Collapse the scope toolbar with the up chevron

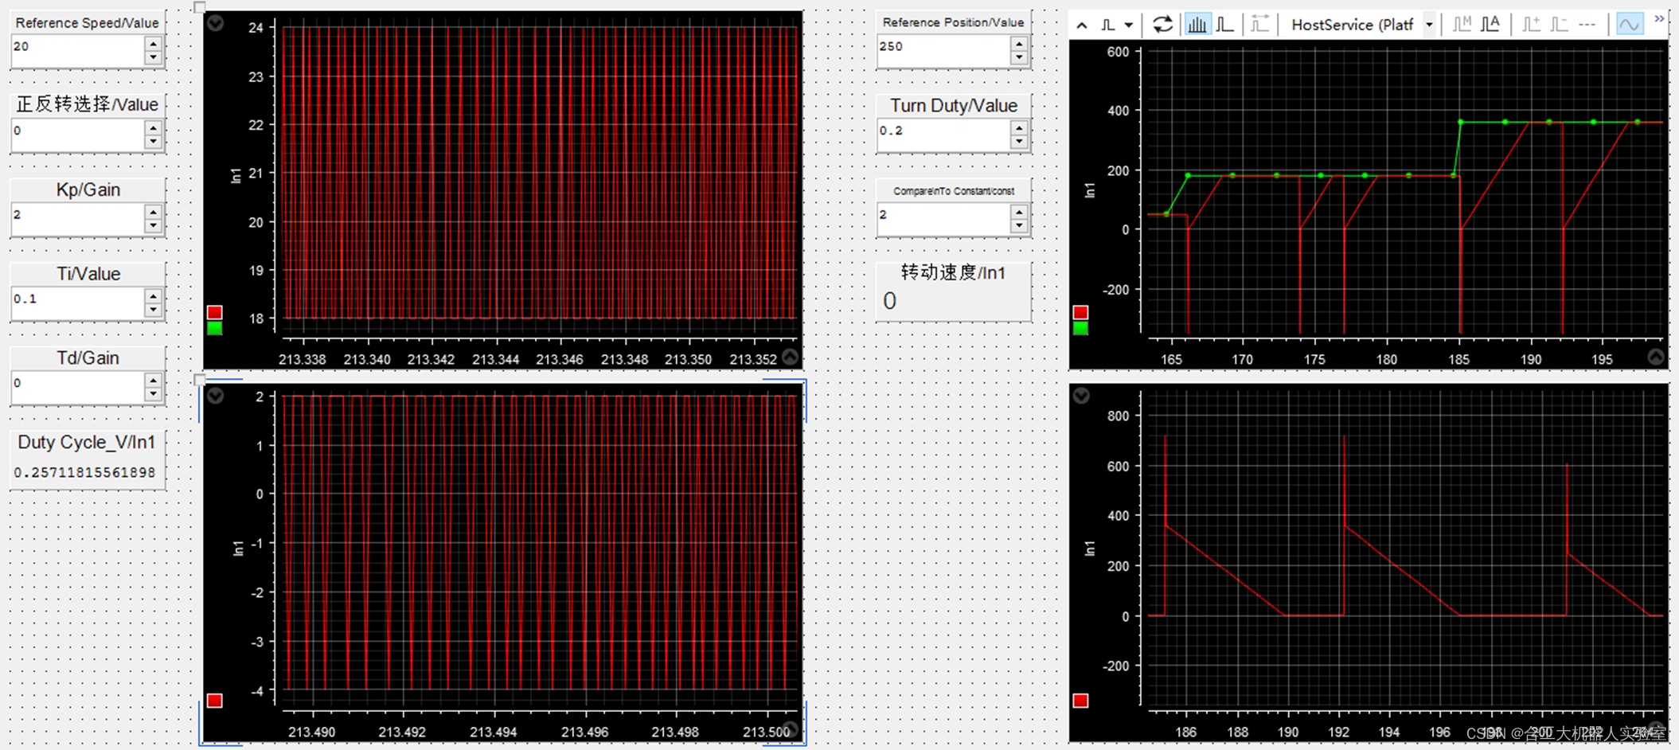click(1081, 25)
